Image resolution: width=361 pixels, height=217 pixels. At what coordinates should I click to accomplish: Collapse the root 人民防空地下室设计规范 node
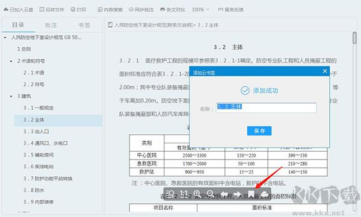click(x=5, y=37)
